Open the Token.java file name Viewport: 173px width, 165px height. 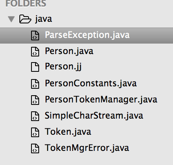pyautogui.click(x=68, y=132)
